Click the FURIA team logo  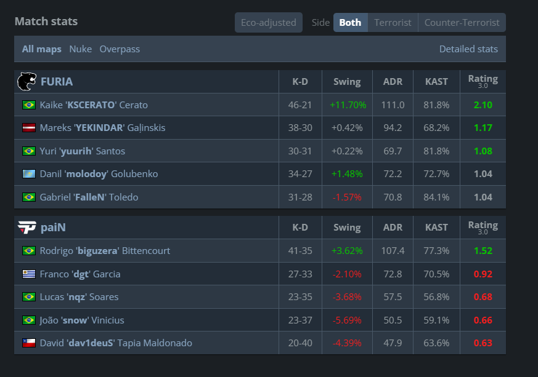(26, 82)
